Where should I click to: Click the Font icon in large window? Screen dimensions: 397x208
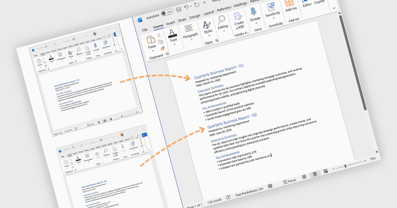172,33
